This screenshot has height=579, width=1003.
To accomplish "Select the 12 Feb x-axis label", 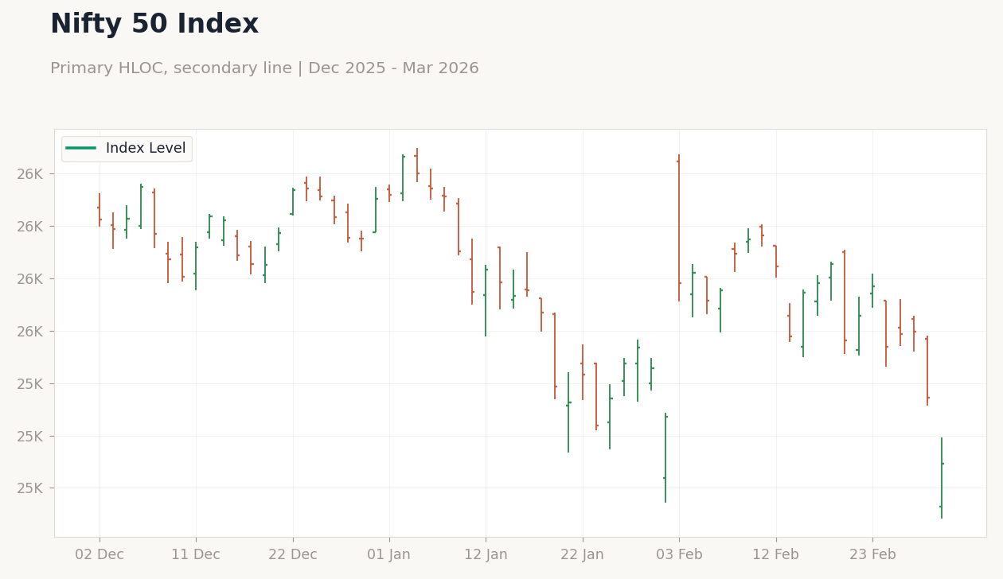I will coord(776,555).
